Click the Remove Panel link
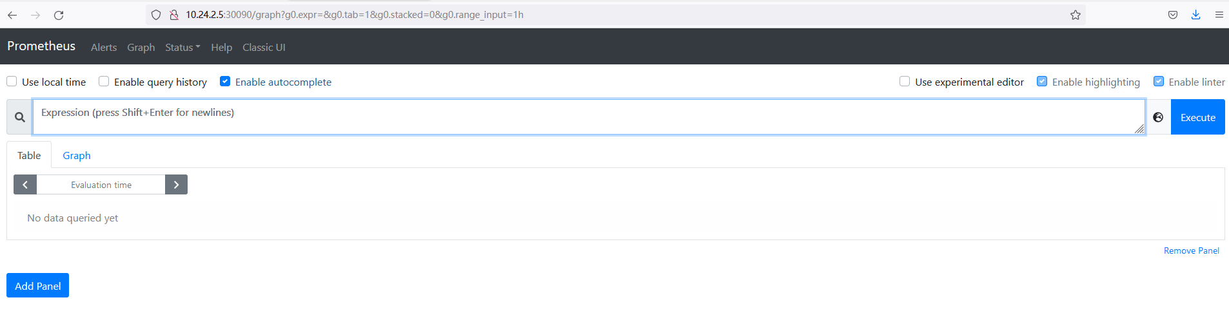 [1191, 251]
